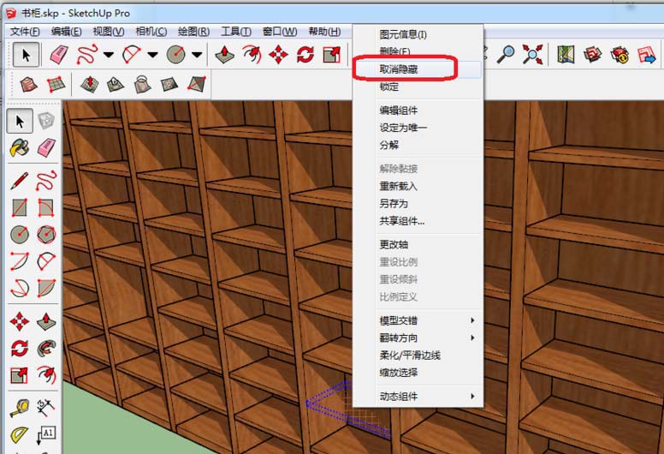Screen dimensions: 664x454
Task: Select the Sandbox From Contours tool
Action: pos(28,84)
